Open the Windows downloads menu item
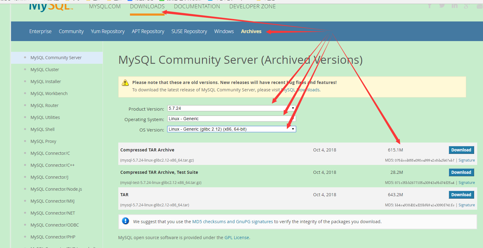 tap(224, 31)
